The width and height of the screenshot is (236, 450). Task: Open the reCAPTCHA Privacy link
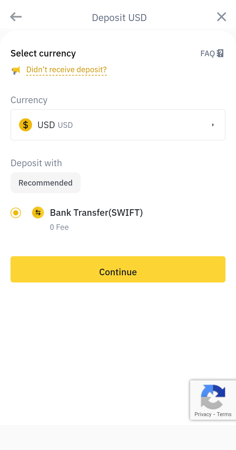[203, 414]
